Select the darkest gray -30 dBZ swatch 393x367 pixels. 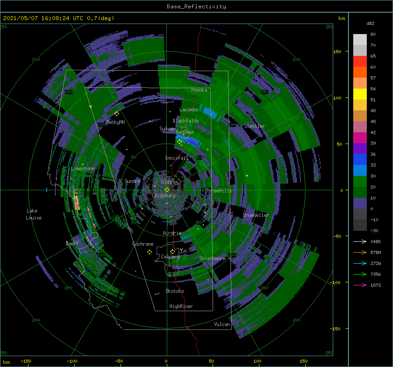pos(360,225)
